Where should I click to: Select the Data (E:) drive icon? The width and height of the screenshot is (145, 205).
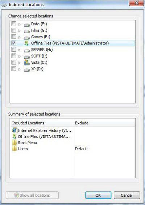(27, 25)
